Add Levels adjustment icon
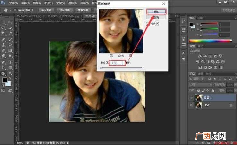The height and width of the screenshot is (145, 237). pyautogui.click(x=205, y=56)
